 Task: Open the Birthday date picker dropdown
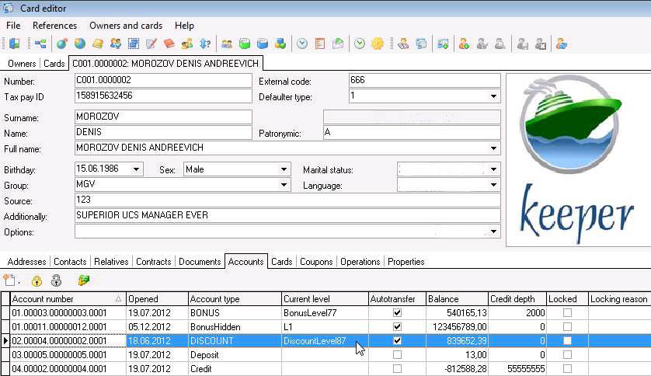[136, 169]
